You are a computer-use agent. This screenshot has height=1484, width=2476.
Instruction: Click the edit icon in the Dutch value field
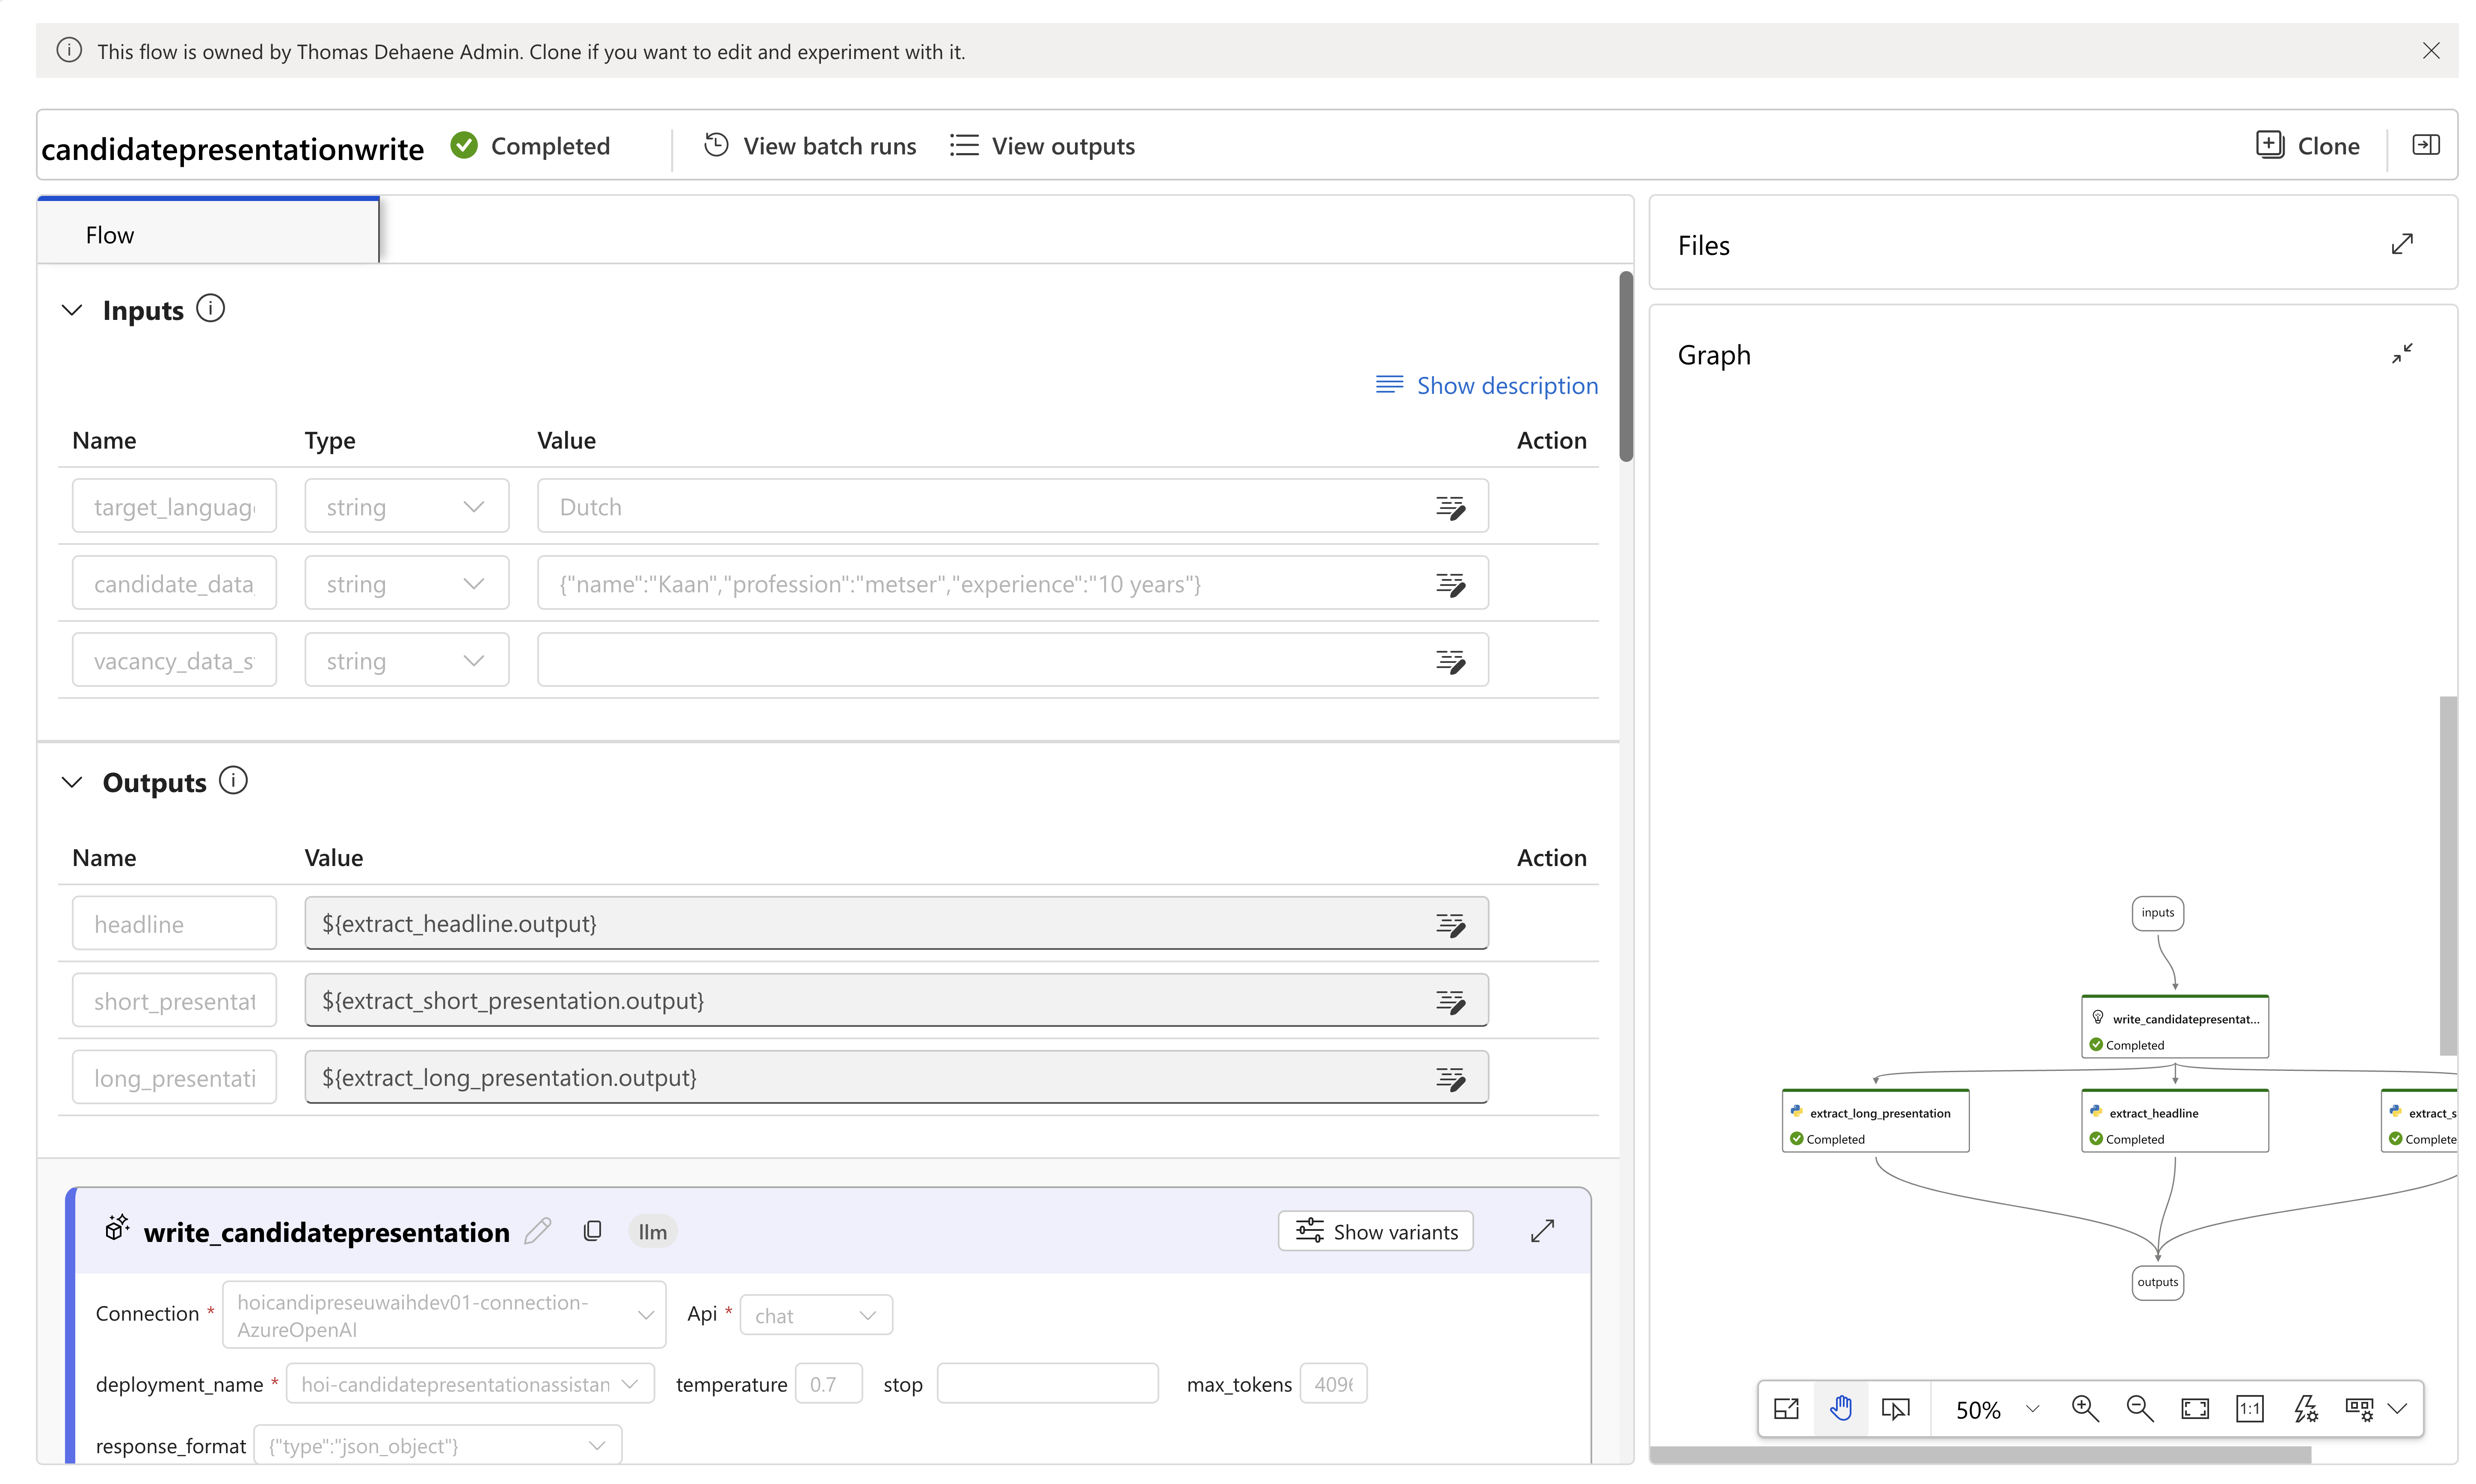pyautogui.click(x=1450, y=507)
